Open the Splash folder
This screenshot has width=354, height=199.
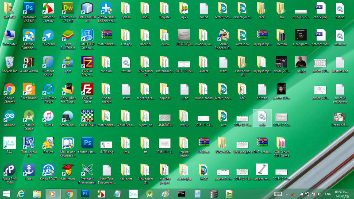coord(126,10)
